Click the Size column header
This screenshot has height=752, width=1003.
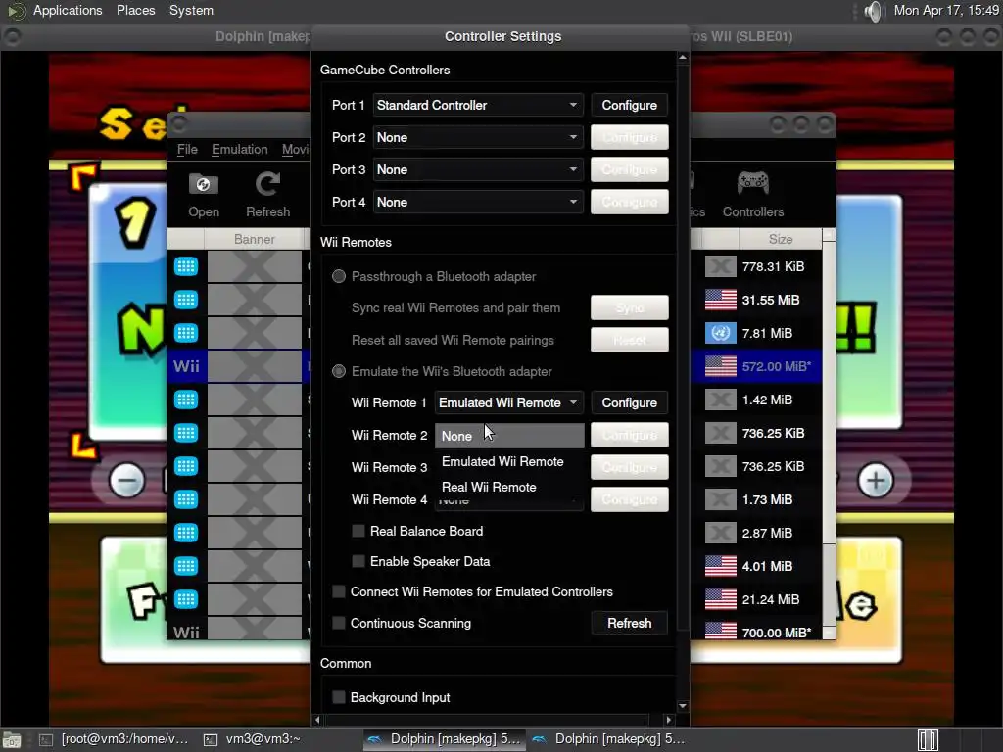click(781, 239)
